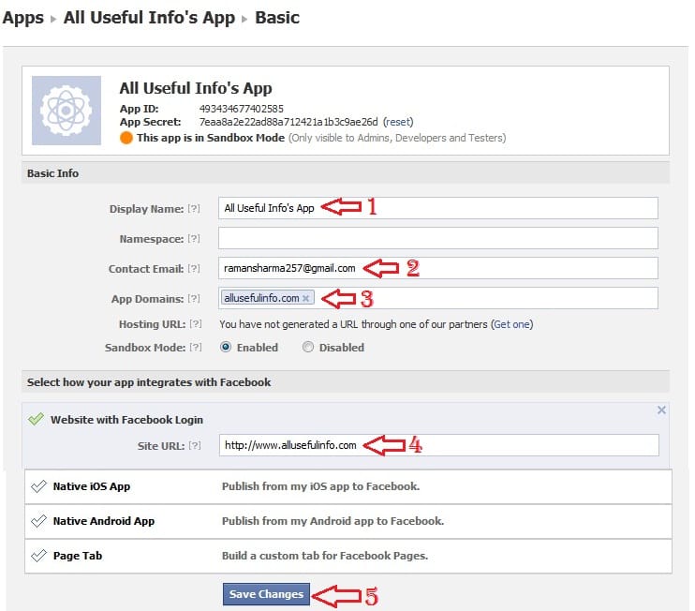Click the reset link beside App Secret

pos(397,122)
